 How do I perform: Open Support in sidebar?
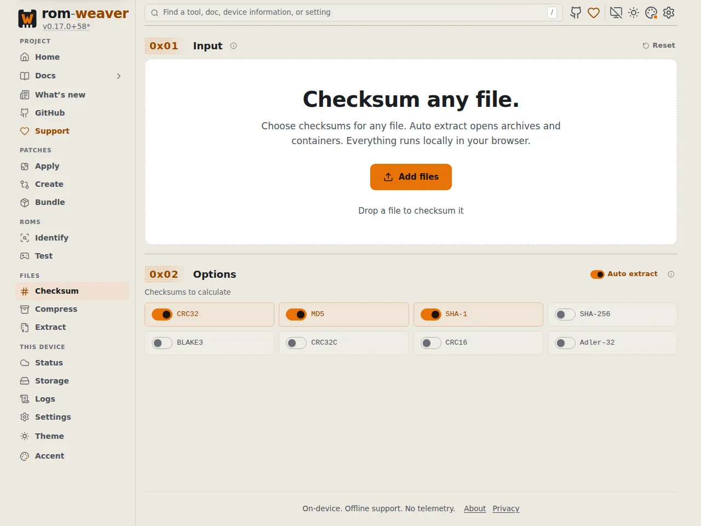72,131
